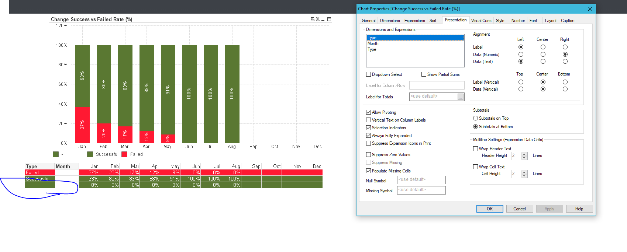The image size is (627, 252).
Task: Click the ellipsis button beside Label for Totals
Action: (x=460, y=97)
